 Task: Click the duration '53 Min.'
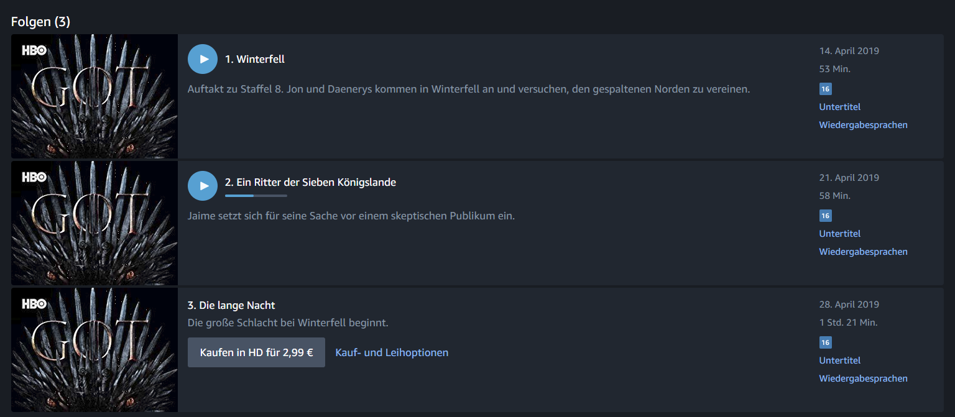(x=835, y=69)
